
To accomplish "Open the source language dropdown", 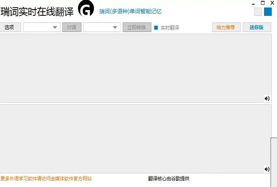I will (42, 27).
